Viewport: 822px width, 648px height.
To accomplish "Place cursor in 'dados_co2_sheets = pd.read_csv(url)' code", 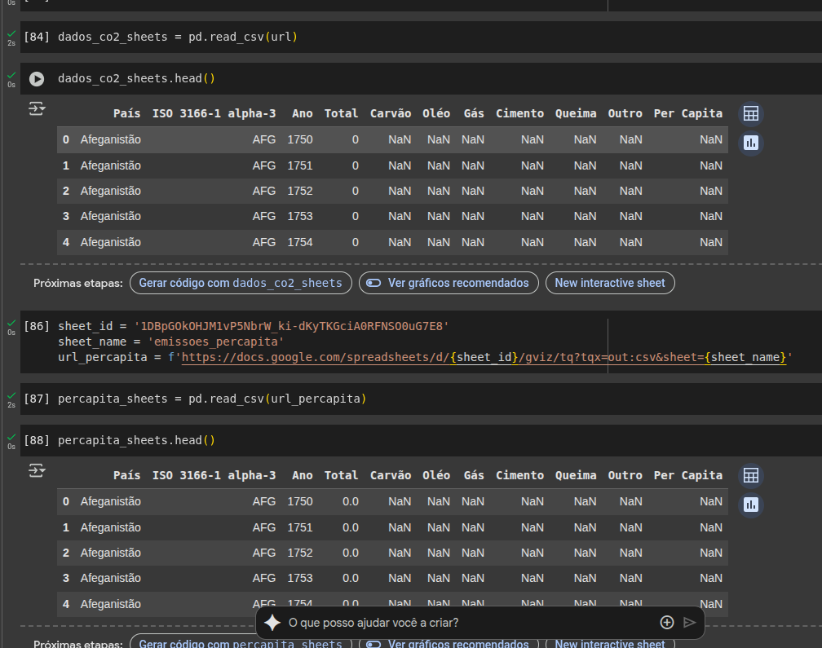I will 178,37.
